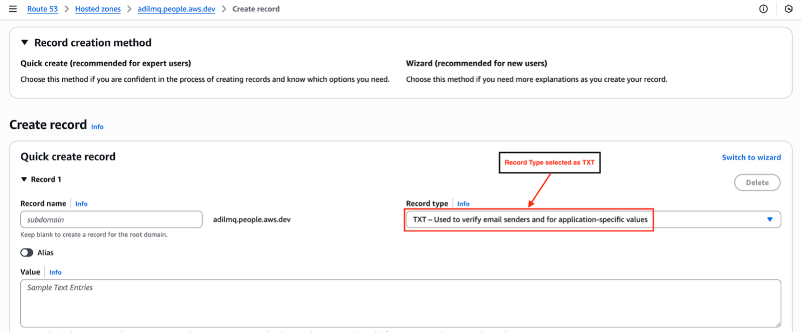Collapse the Record creation method section
The image size is (801, 333).
24,42
